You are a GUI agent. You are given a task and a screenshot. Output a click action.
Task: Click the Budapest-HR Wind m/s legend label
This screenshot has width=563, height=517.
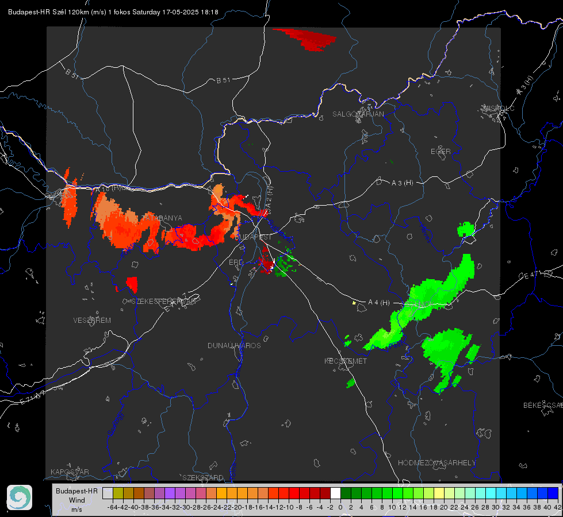(x=77, y=500)
